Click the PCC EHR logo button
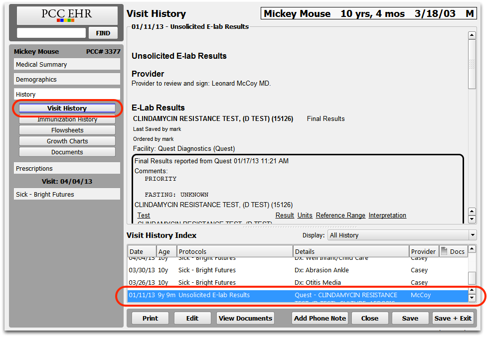This screenshot has width=487, height=337. click(67, 15)
